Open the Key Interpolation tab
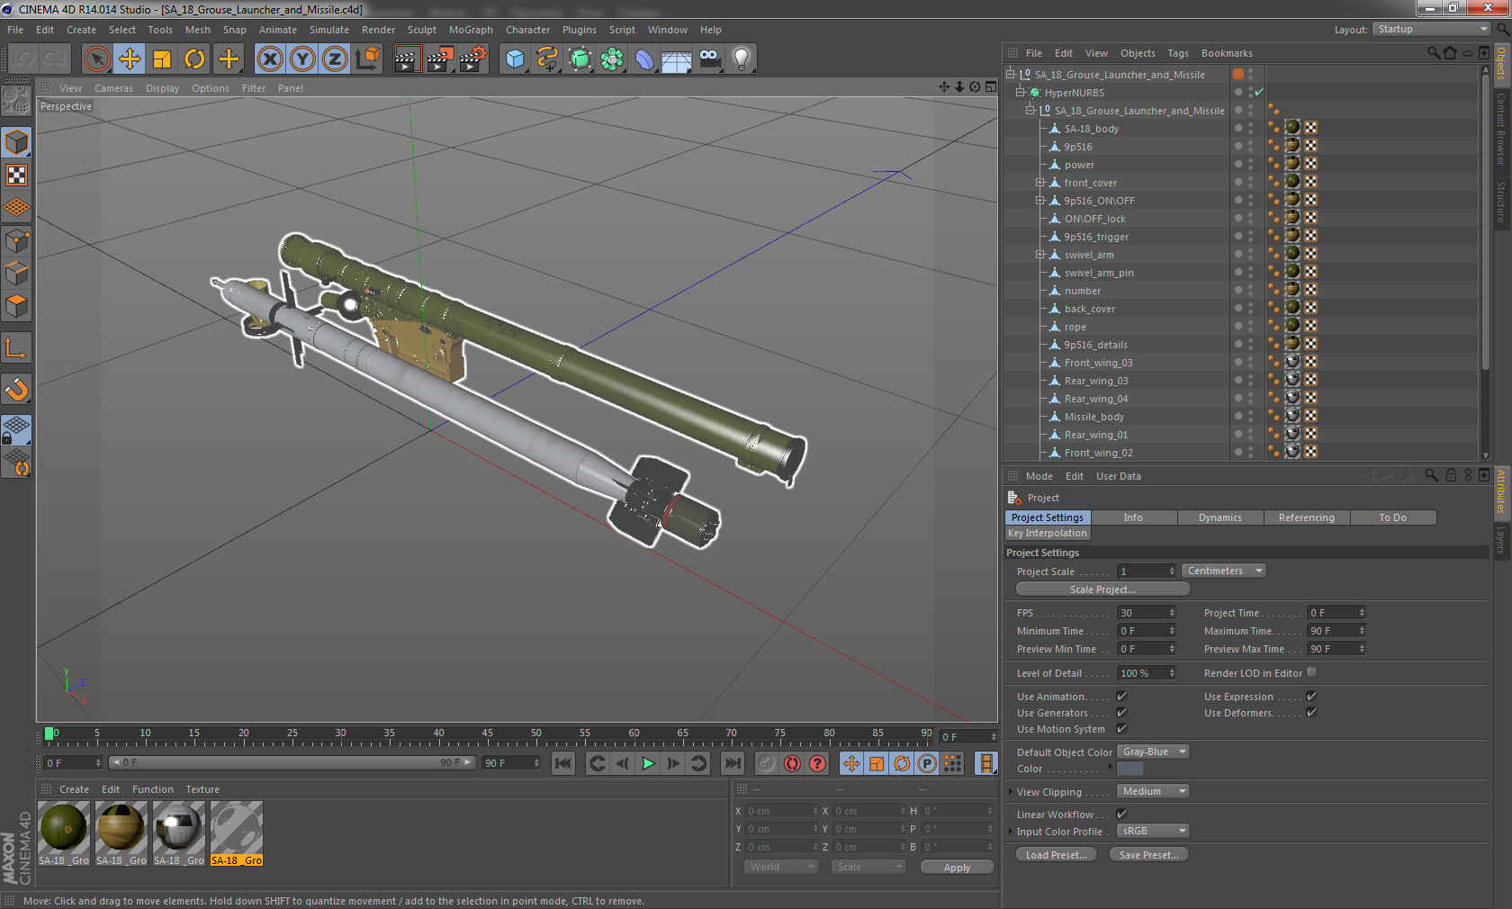 click(1047, 533)
